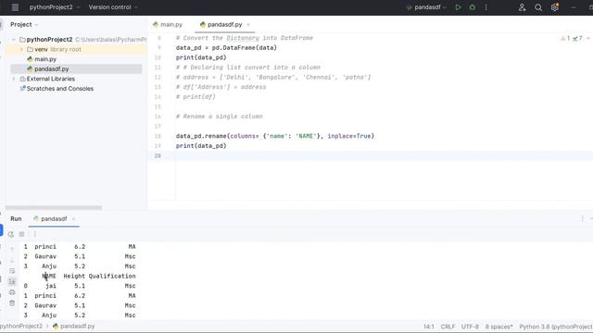Click line 9 pd.DataFrame(data) code
The width and height of the screenshot is (593, 333).
(226, 47)
